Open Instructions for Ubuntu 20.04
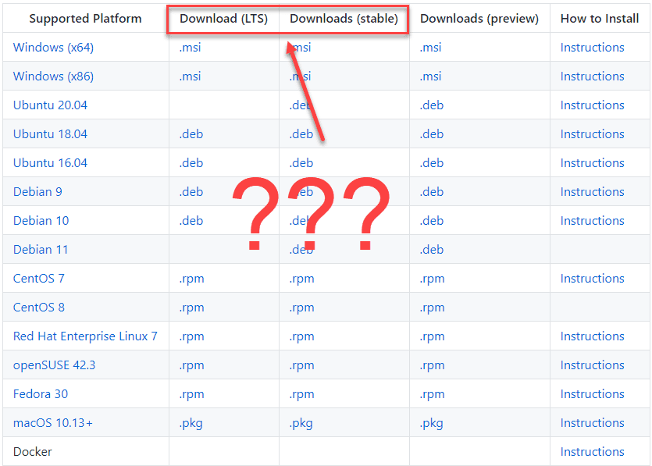Image resolution: width=652 pixels, height=466 pixels. pyautogui.click(x=592, y=105)
